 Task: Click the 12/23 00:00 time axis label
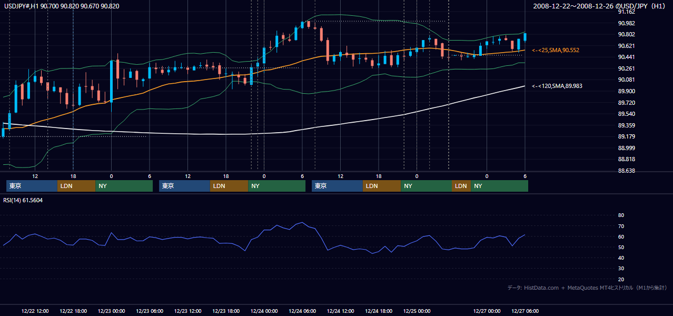(112, 311)
